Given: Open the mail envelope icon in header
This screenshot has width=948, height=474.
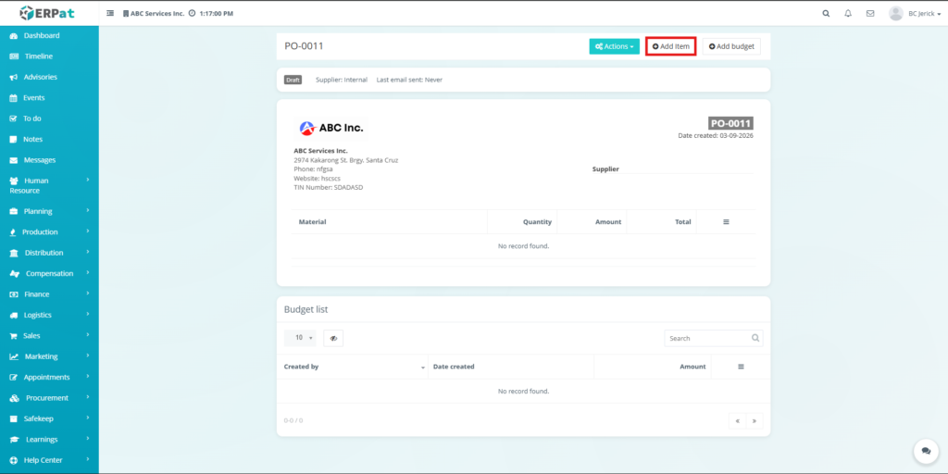Looking at the screenshot, I should [870, 14].
